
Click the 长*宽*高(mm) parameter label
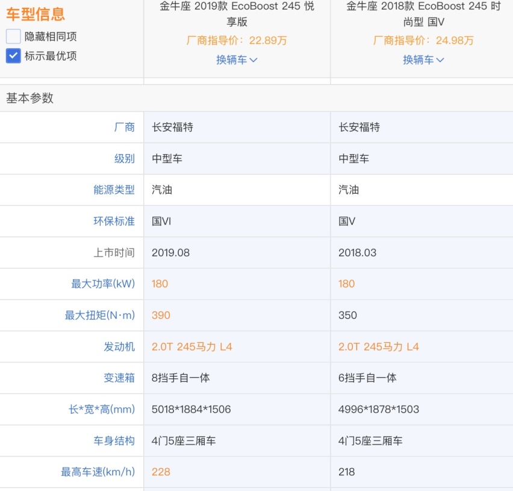click(101, 409)
